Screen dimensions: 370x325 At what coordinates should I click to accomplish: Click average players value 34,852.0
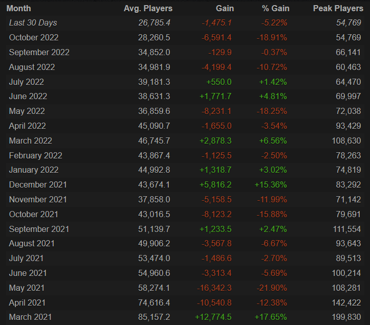[154, 52]
